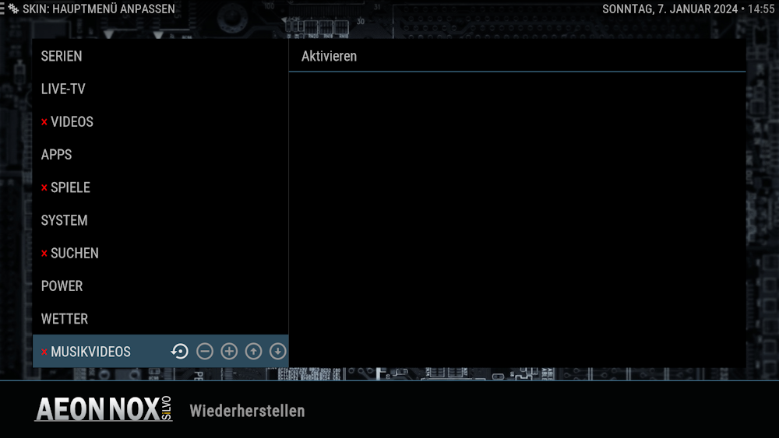Image resolution: width=779 pixels, height=438 pixels.
Task: Select the disabled SPIELE entry
Action: click(160, 187)
